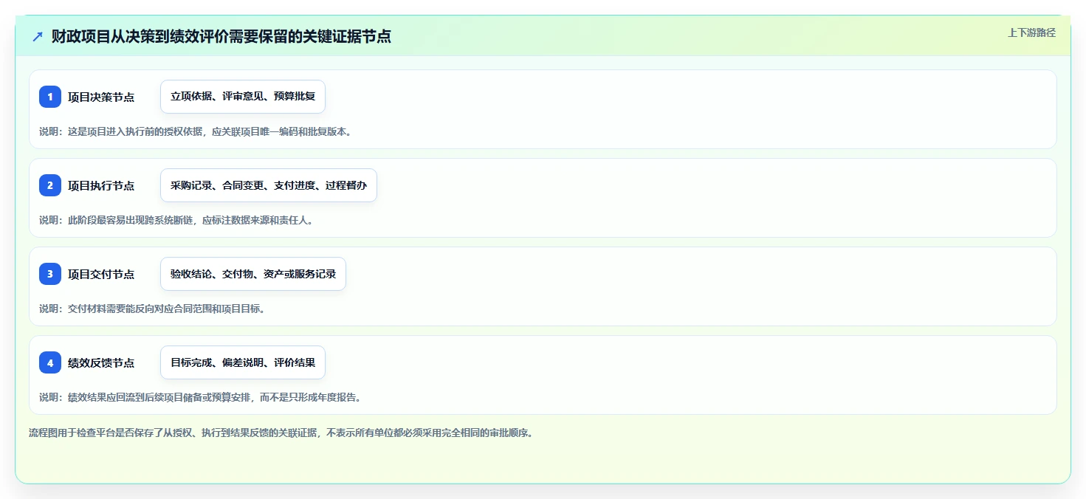
Task: Click the number 2 step badge
Action: 50,185
